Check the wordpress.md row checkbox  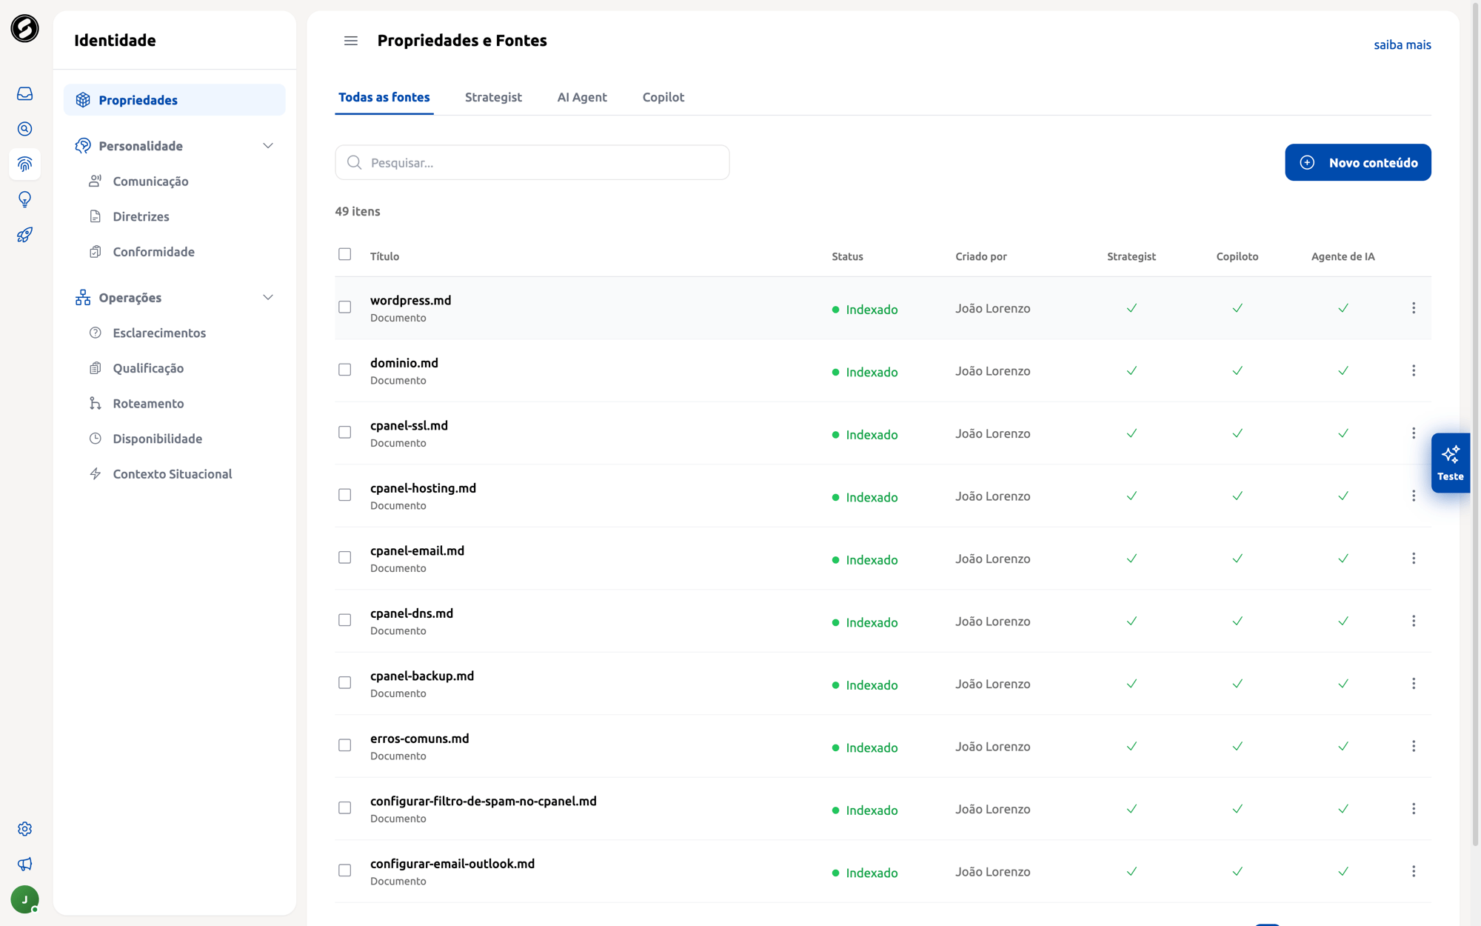pyautogui.click(x=345, y=307)
